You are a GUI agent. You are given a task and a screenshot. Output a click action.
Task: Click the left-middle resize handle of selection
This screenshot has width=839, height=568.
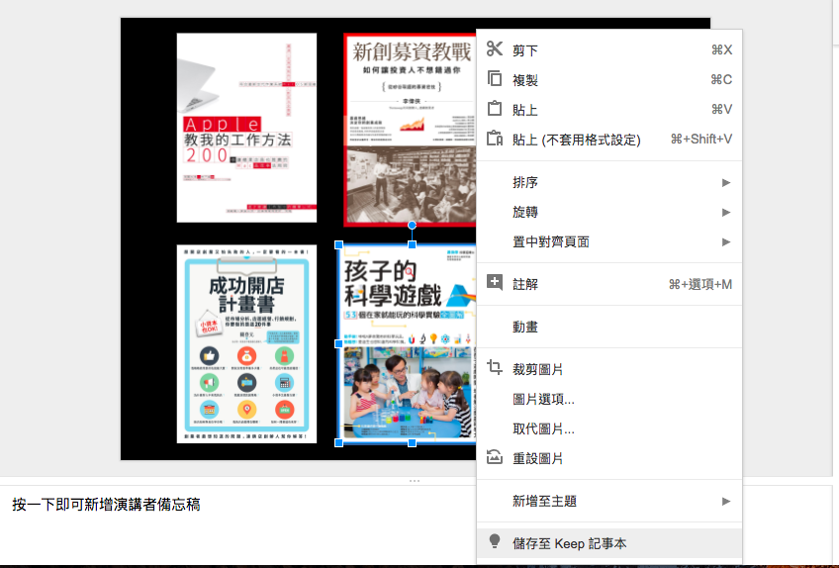(338, 343)
